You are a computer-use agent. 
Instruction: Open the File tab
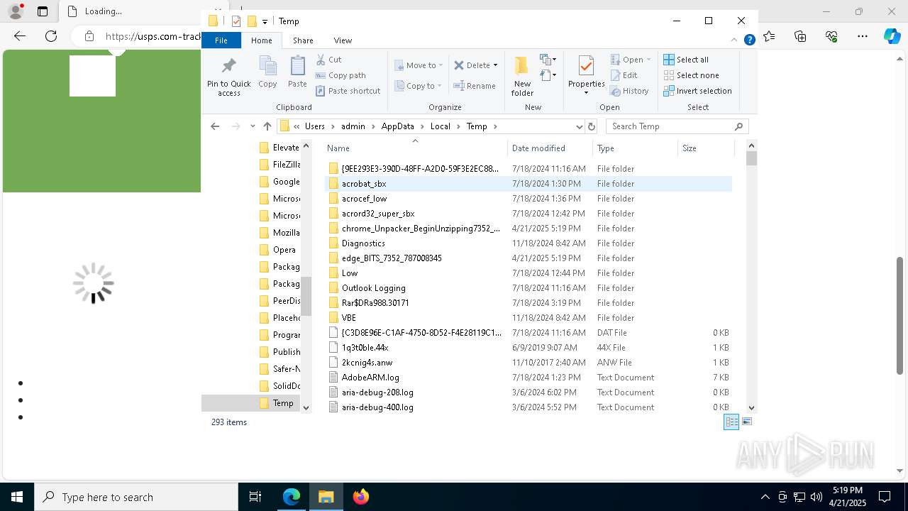click(x=221, y=40)
